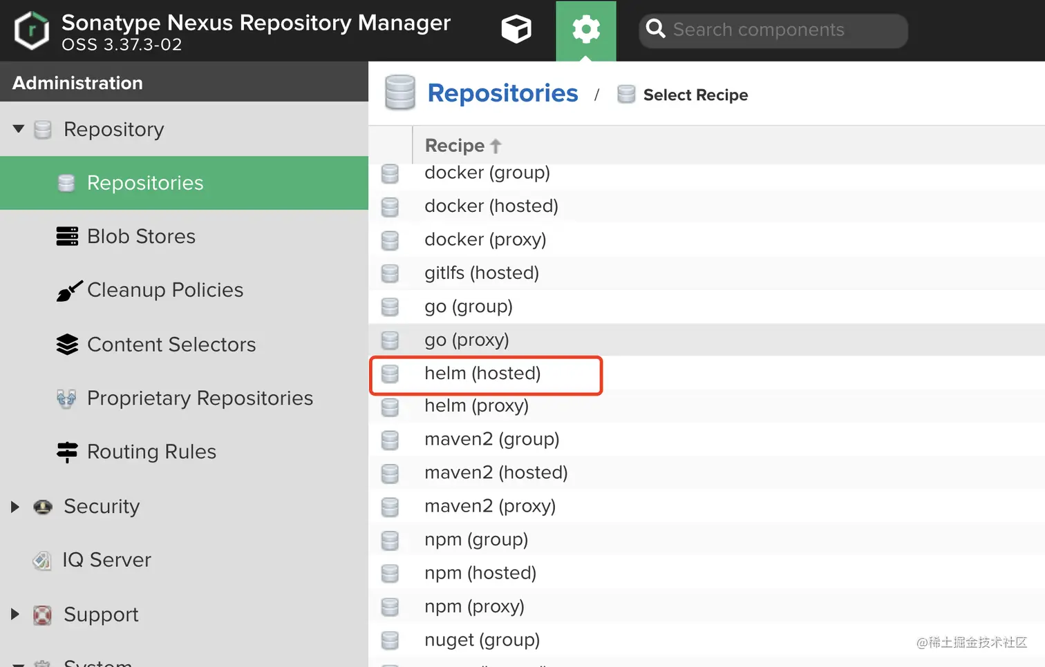The height and width of the screenshot is (667, 1045).
Task: Choose the go (proxy) recipe
Action: click(x=706, y=340)
